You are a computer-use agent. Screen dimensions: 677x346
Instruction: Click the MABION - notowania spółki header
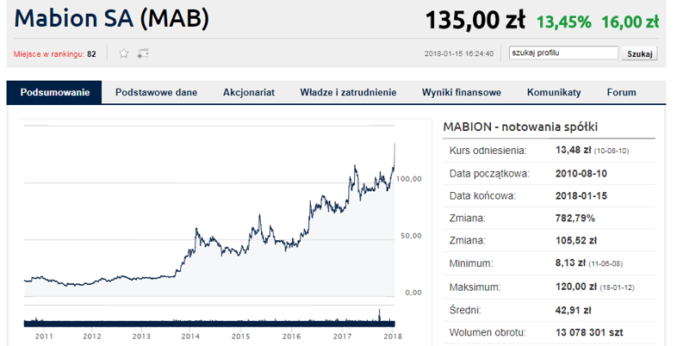[x=520, y=127]
